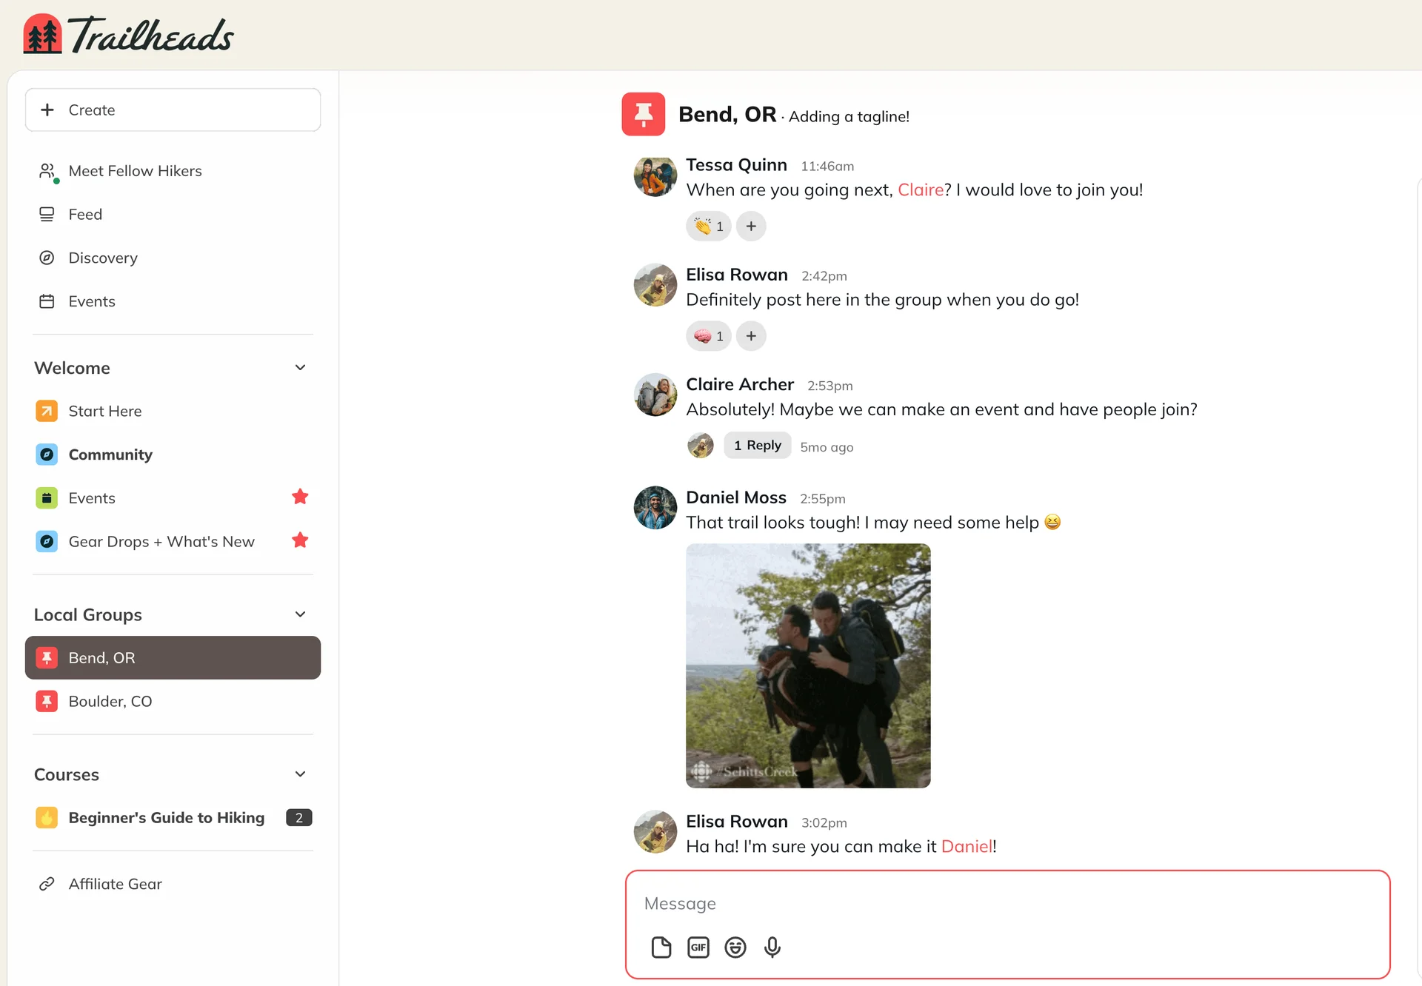The width and height of the screenshot is (1422, 986).
Task: Click the Affiliate Gear link icon
Action: click(x=47, y=884)
